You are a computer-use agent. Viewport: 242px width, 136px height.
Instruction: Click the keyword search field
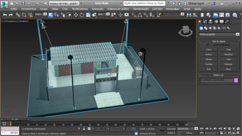(144, 3)
